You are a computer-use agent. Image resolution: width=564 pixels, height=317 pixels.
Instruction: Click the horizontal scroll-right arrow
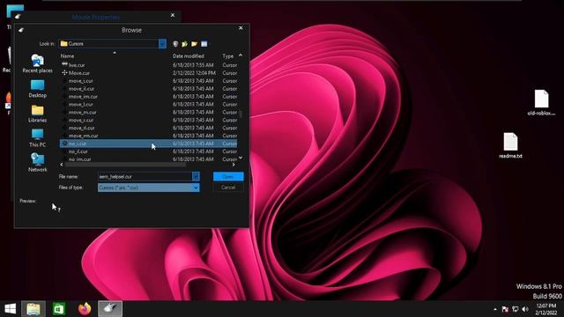point(234,165)
